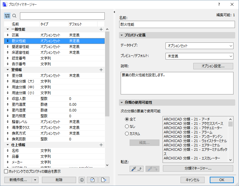This screenshot has height=186, width=239.
Task: Open オプション設定... dialog
Action: click(213, 66)
